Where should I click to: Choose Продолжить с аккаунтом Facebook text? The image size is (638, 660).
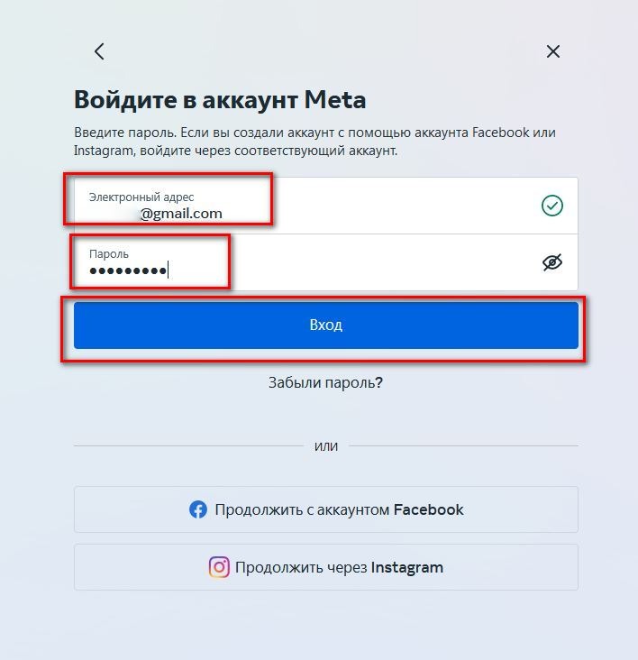point(339,509)
